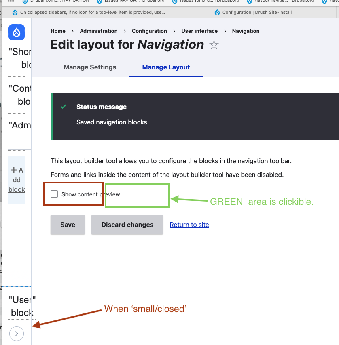Switch to the Manage Settings tab
The width and height of the screenshot is (339, 345).
click(x=90, y=67)
